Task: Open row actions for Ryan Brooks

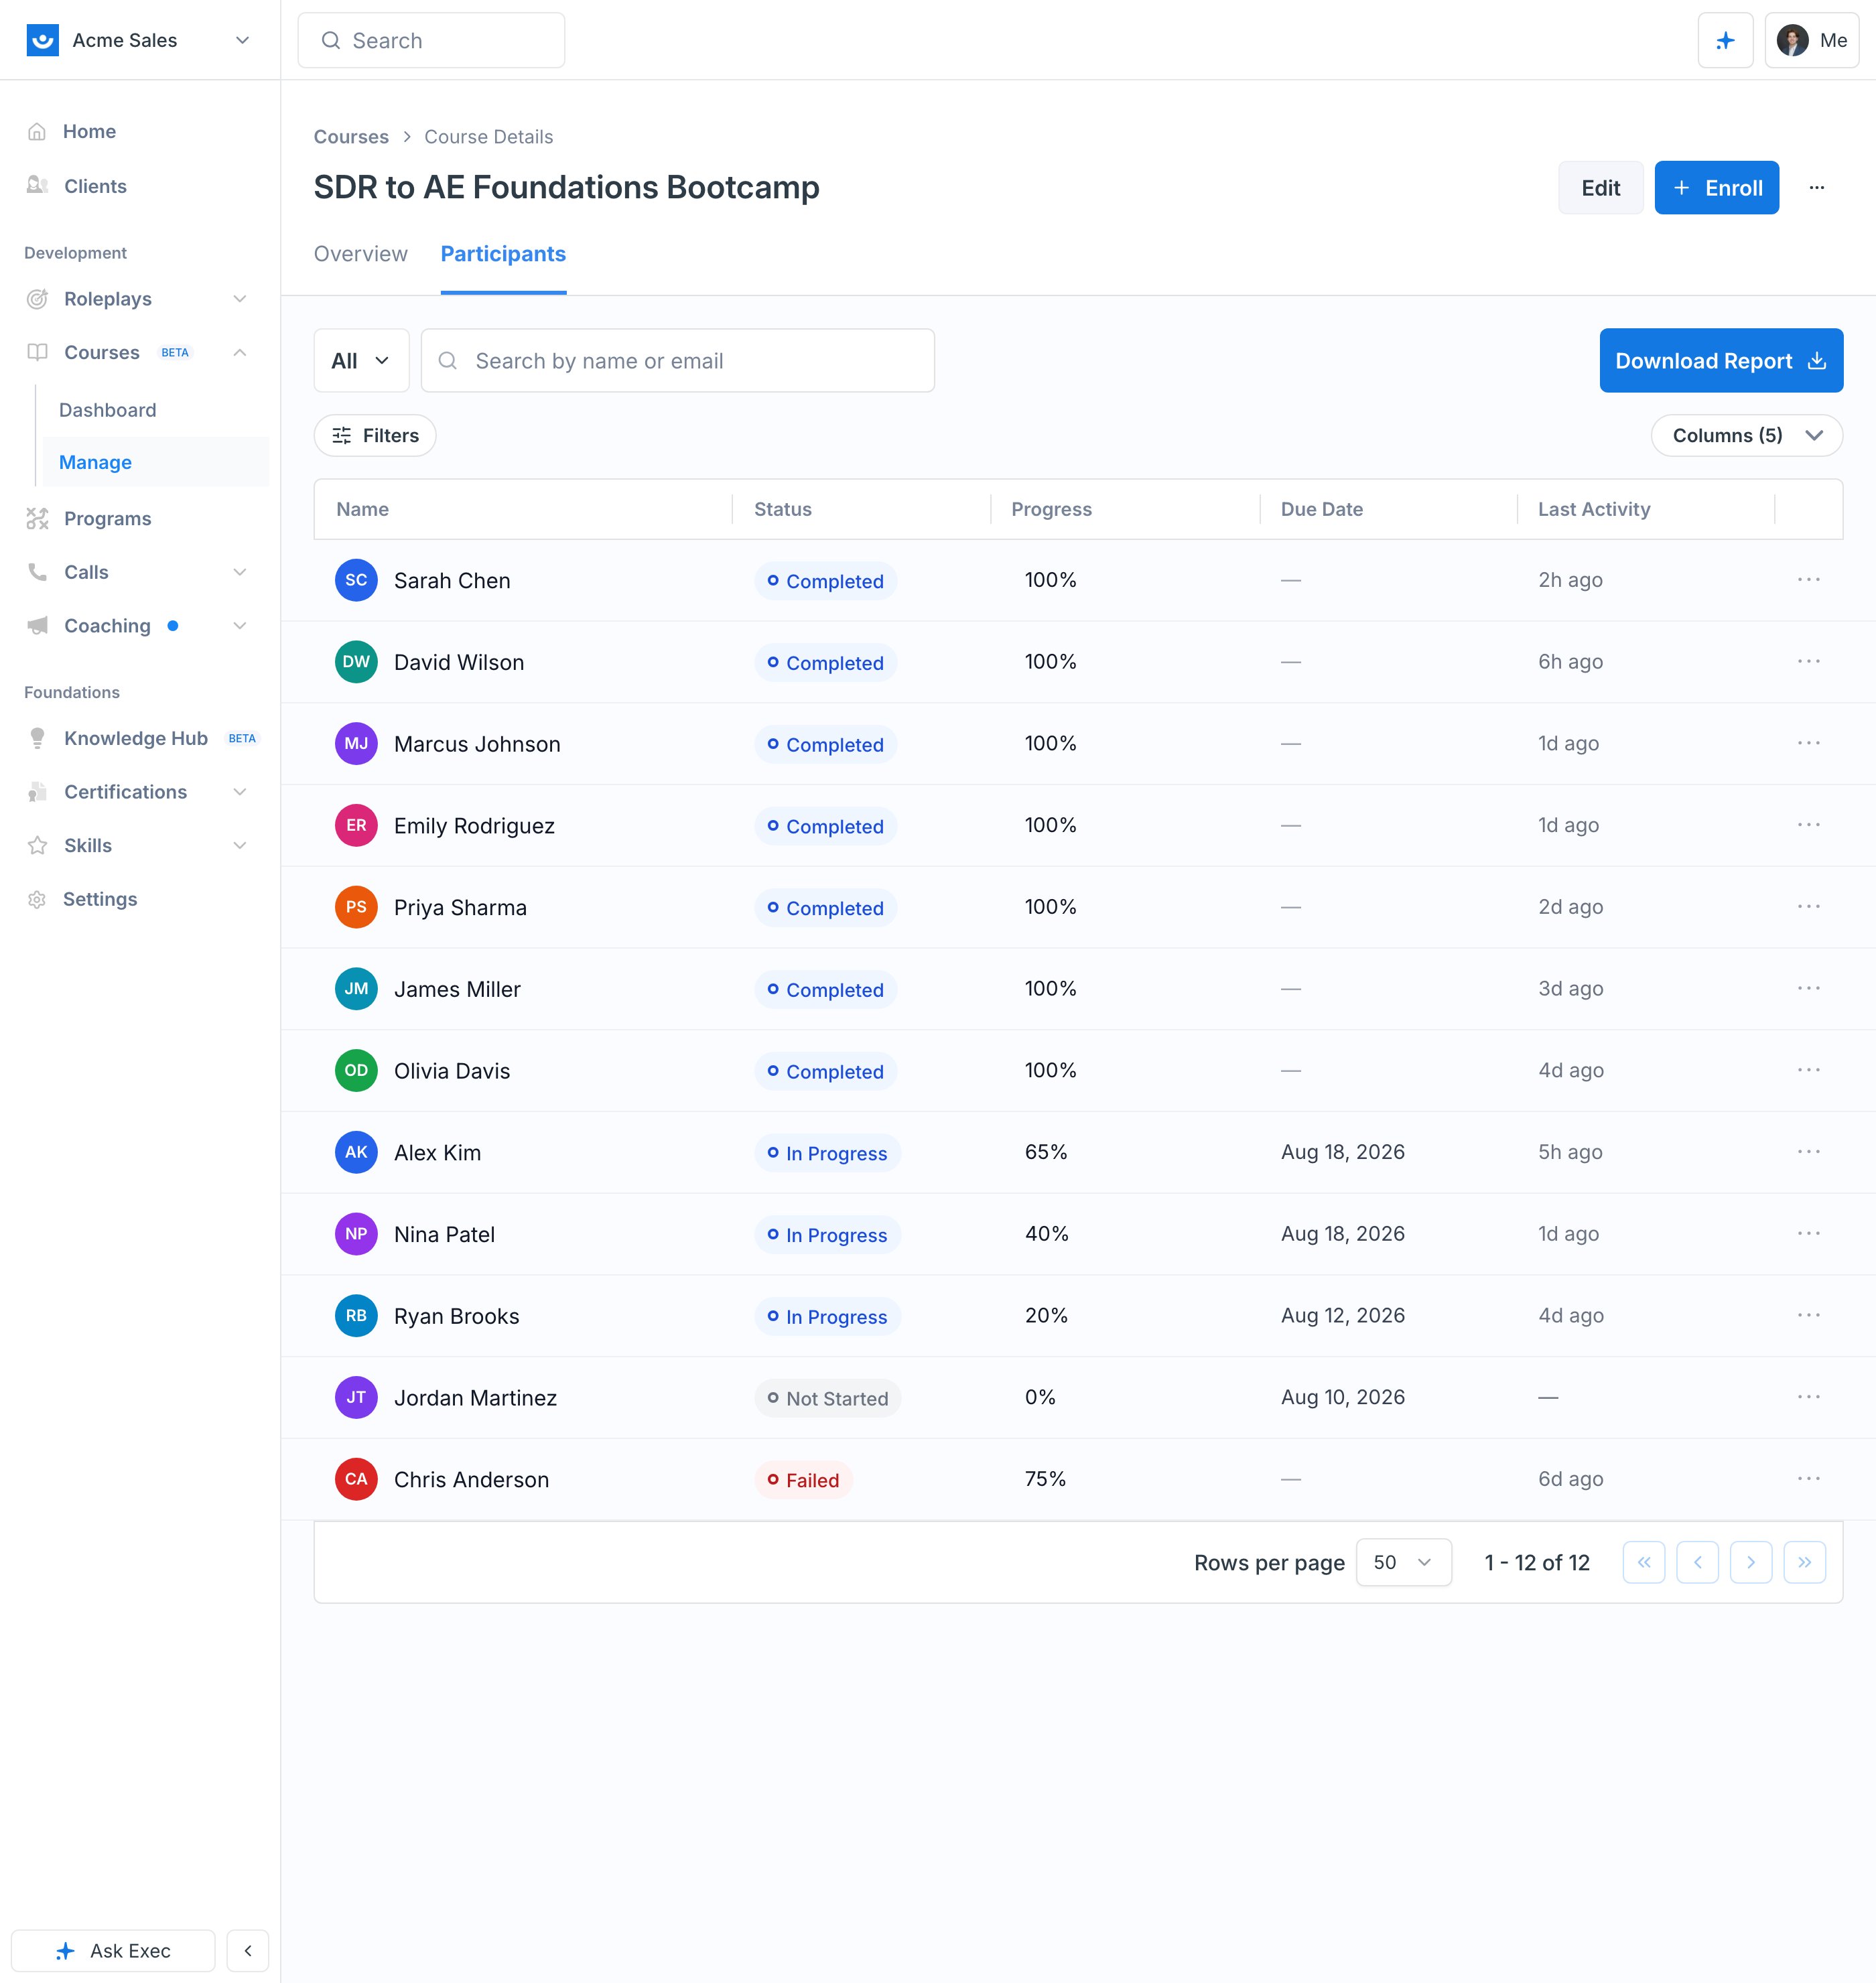Action: [x=1808, y=1315]
